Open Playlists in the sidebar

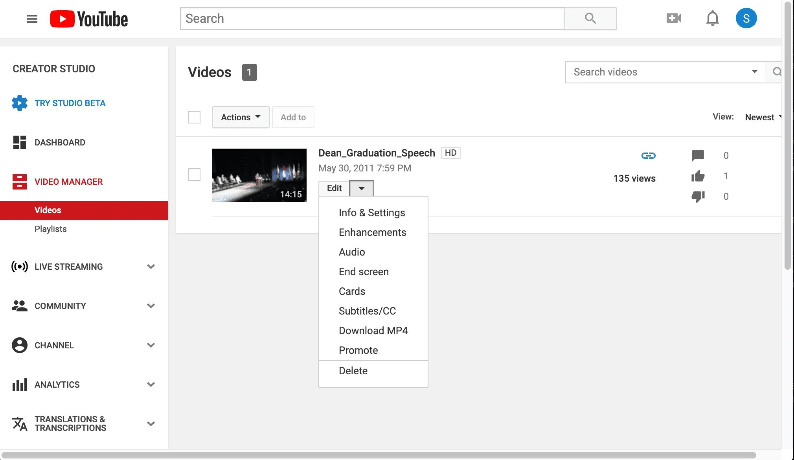click(x=50, y=229)
